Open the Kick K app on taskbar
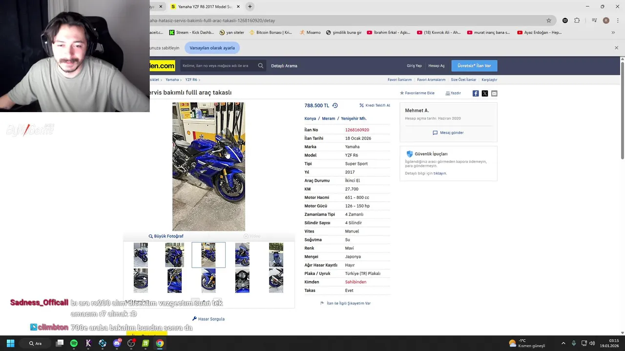Screen dimensions: 625x351 point(88,343)
